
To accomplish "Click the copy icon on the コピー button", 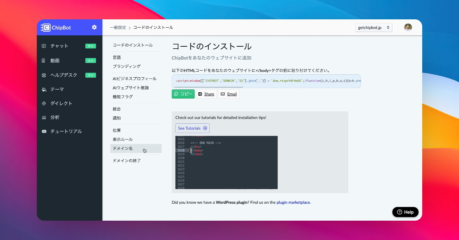I will pos(176,94).
